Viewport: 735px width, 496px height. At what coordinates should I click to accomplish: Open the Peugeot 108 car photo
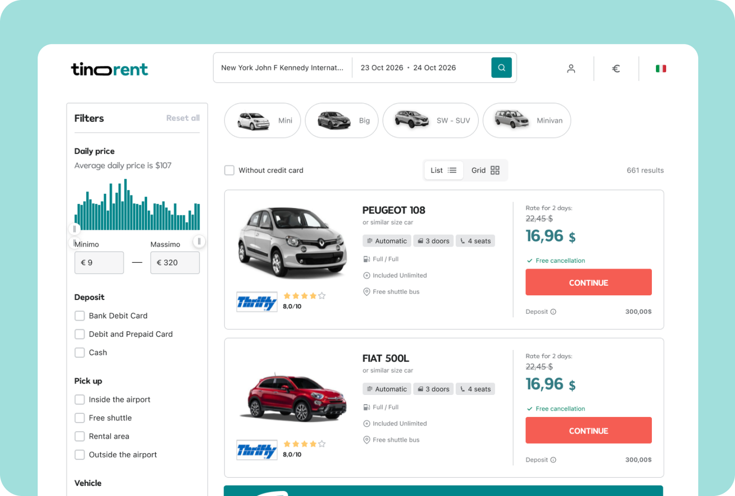pos(293,242)
